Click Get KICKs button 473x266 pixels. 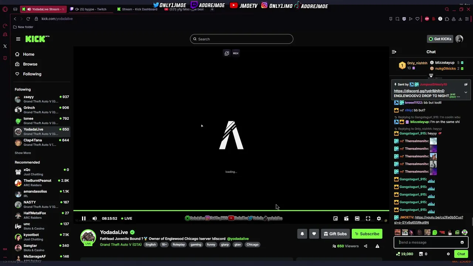click(x=440, y=39)
